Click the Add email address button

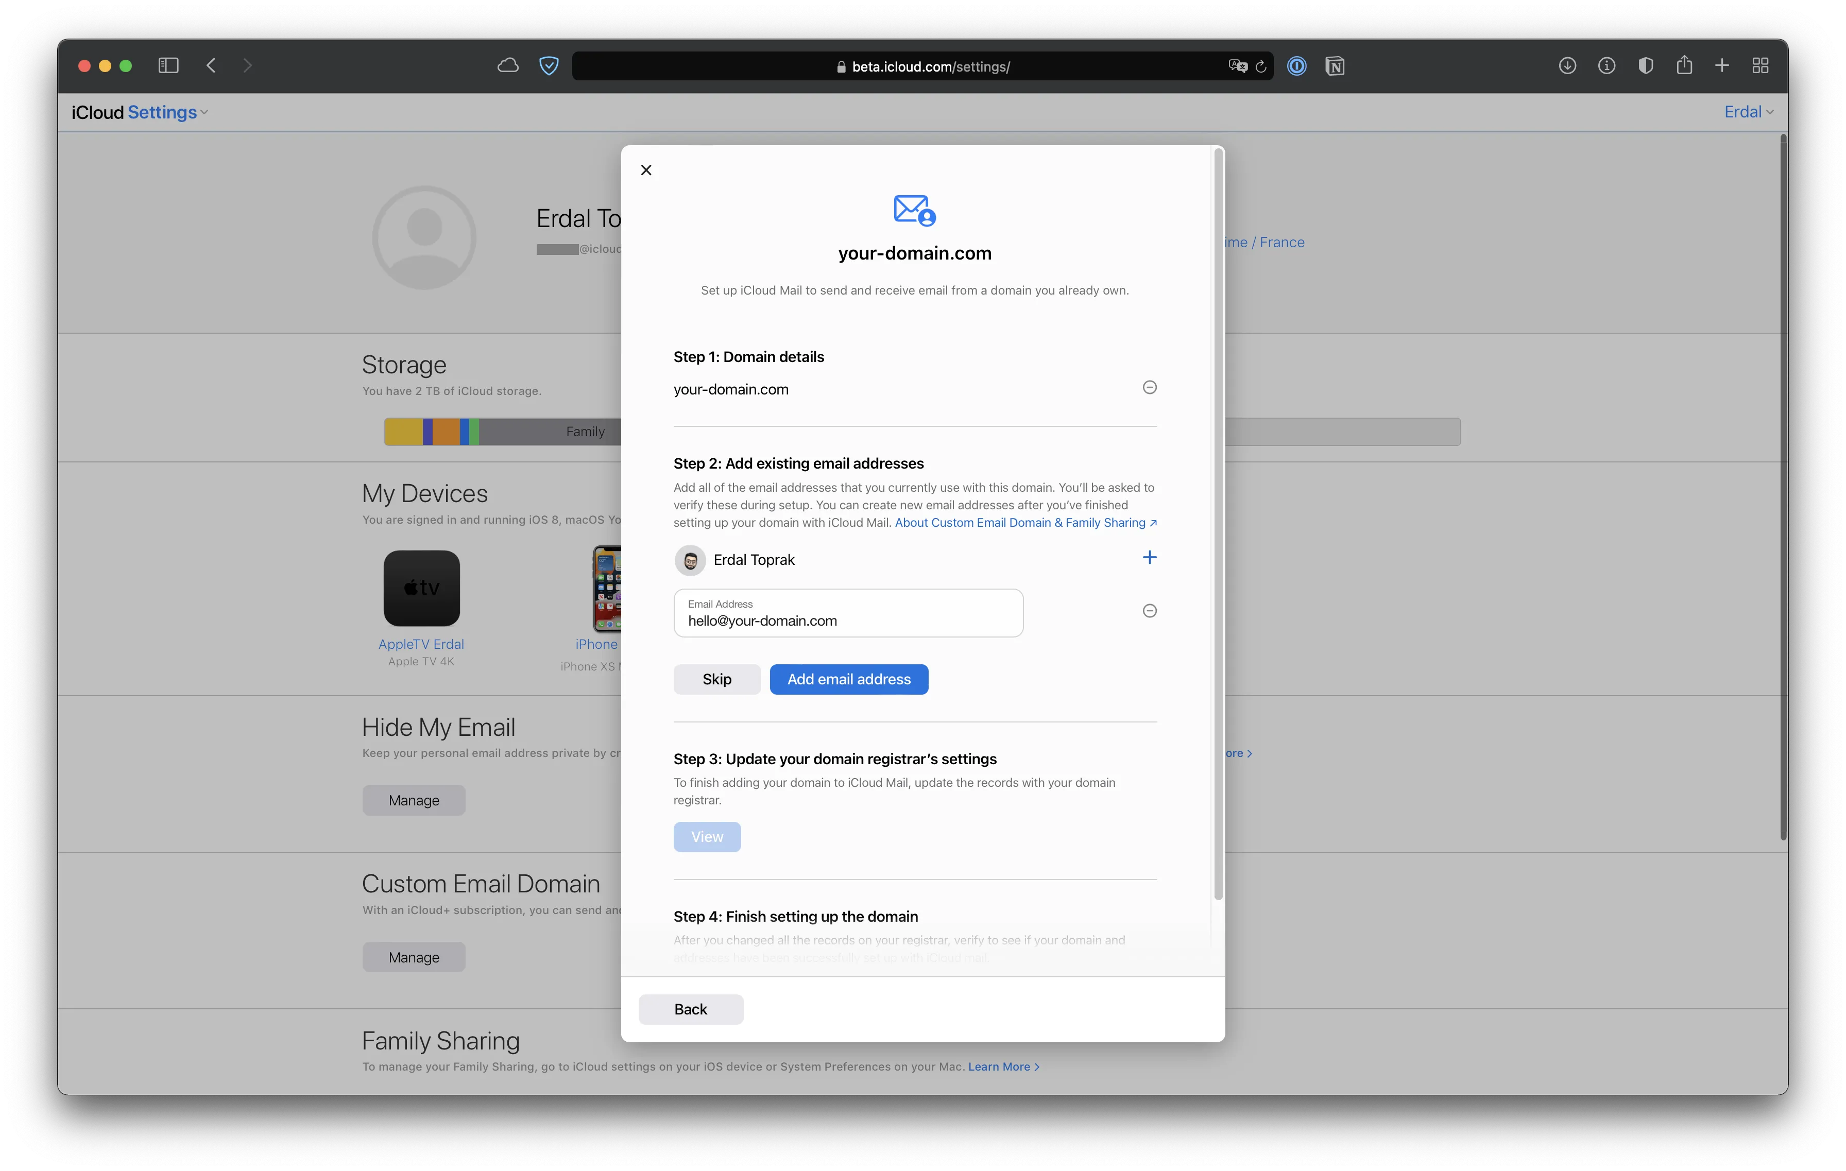coord(849,679)
